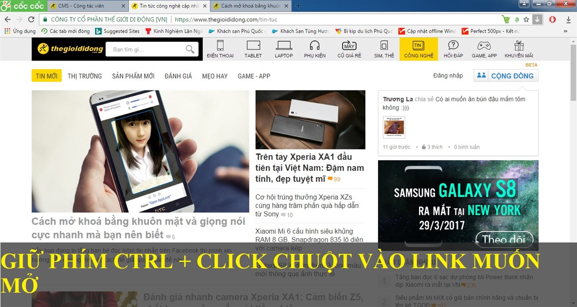
Task: Open the browser downloads icon
Action: coord(569,19)
